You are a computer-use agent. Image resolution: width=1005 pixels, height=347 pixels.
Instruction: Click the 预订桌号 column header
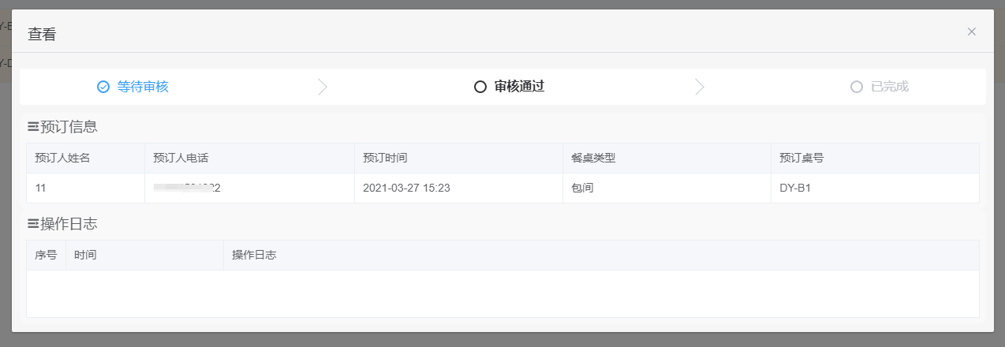click(875, 158)
